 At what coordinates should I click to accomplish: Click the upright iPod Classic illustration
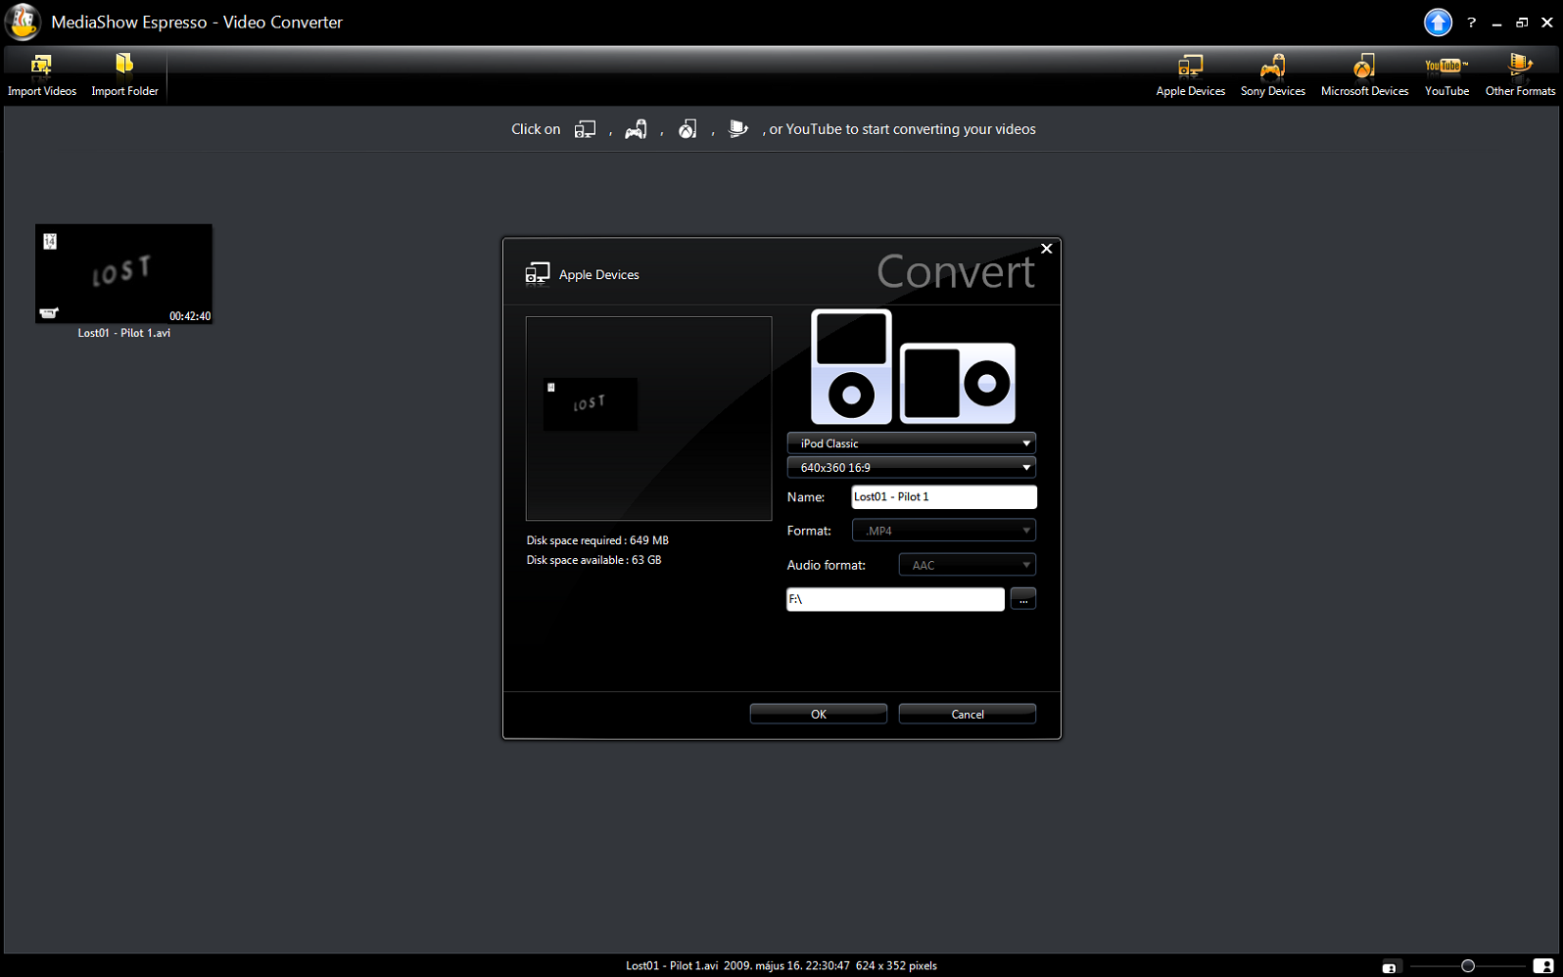click(851, 366)
